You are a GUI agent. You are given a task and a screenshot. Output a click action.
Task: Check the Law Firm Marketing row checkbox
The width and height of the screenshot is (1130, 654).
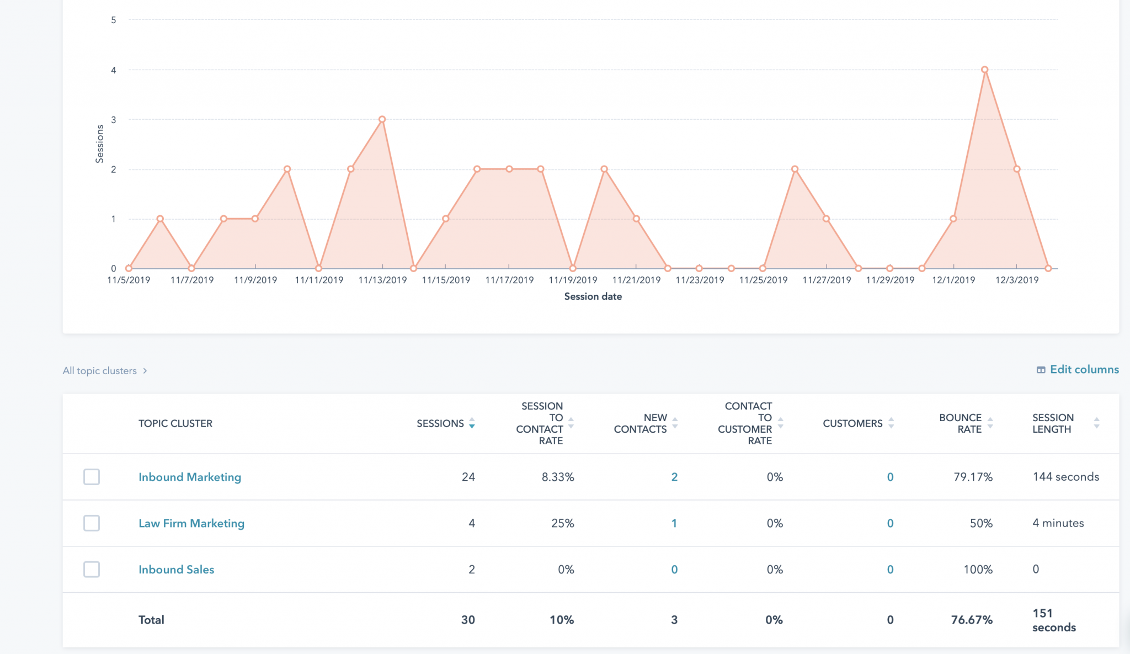click(x=92, y=523)
